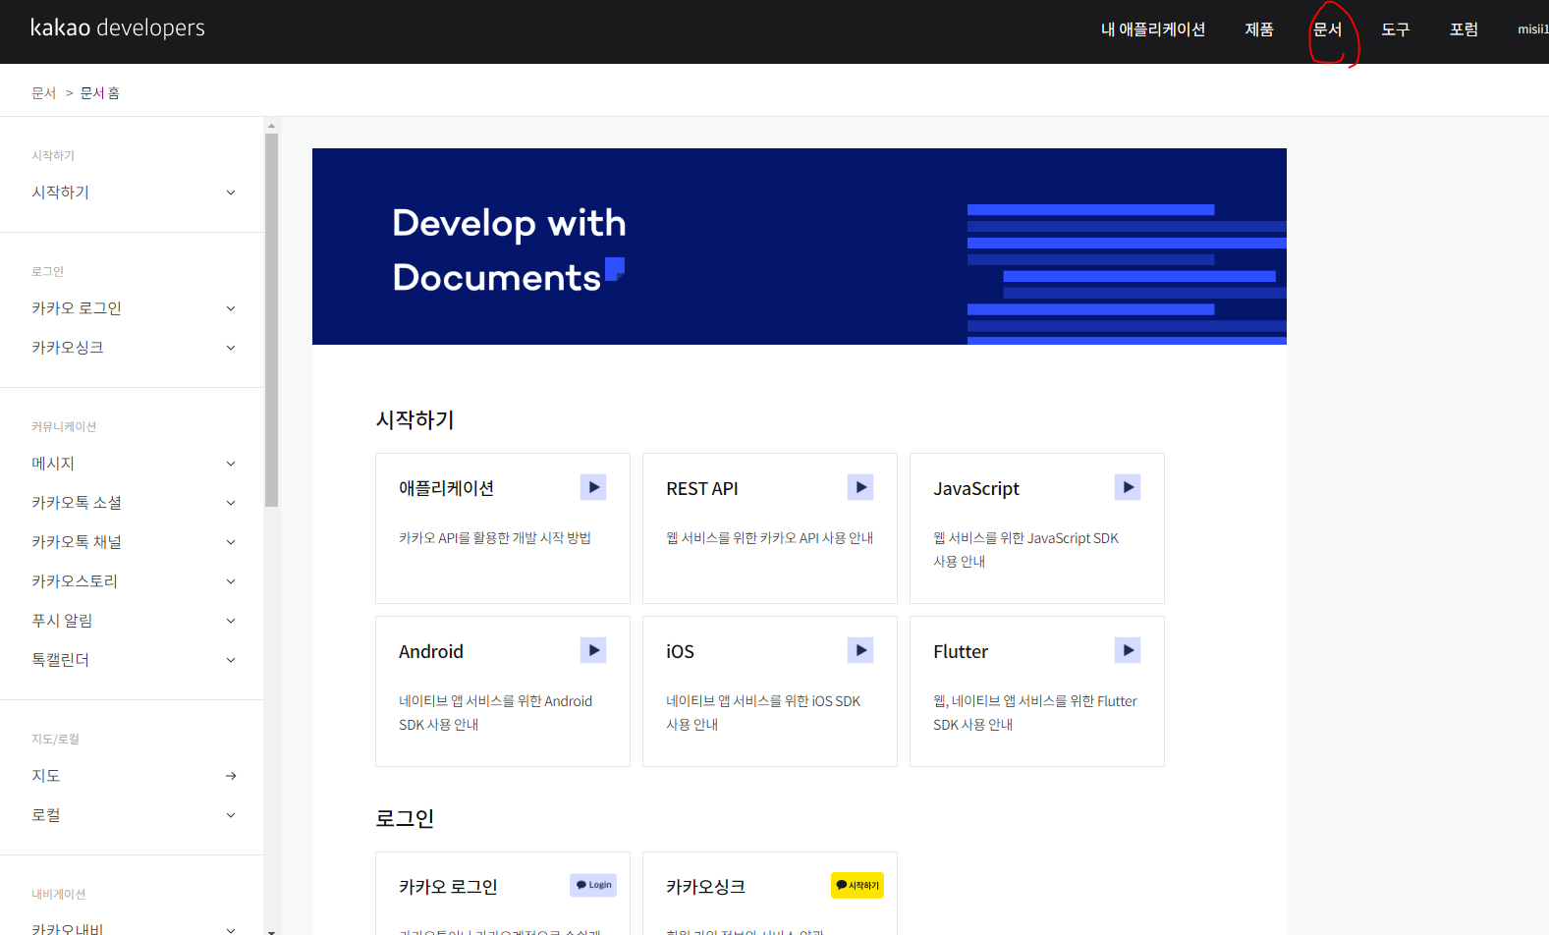1549x935 pixels.
Task: Click '카카오 API를 활용한 개발 시작 방법' description
Action: [495, 538]
